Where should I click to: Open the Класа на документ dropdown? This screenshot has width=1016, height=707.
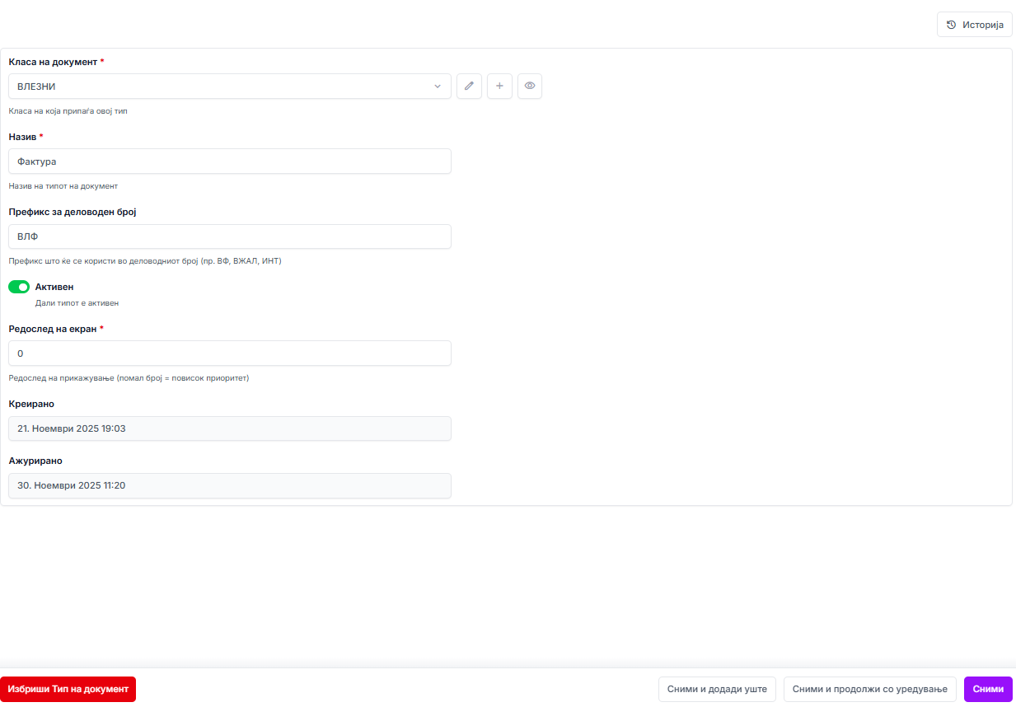[x=230, y=87]
